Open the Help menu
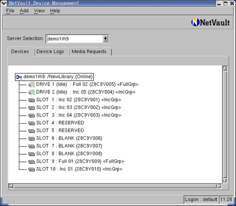 55,11
